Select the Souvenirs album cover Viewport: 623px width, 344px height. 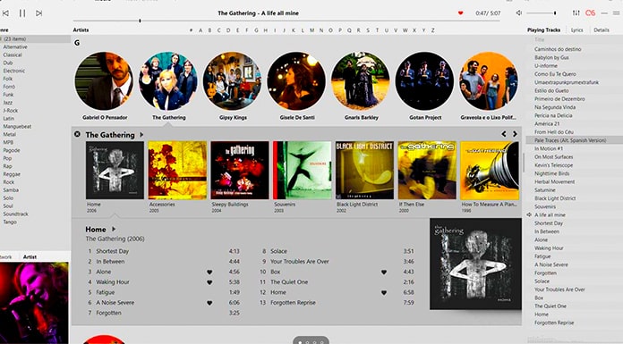(x=302, y=171)
